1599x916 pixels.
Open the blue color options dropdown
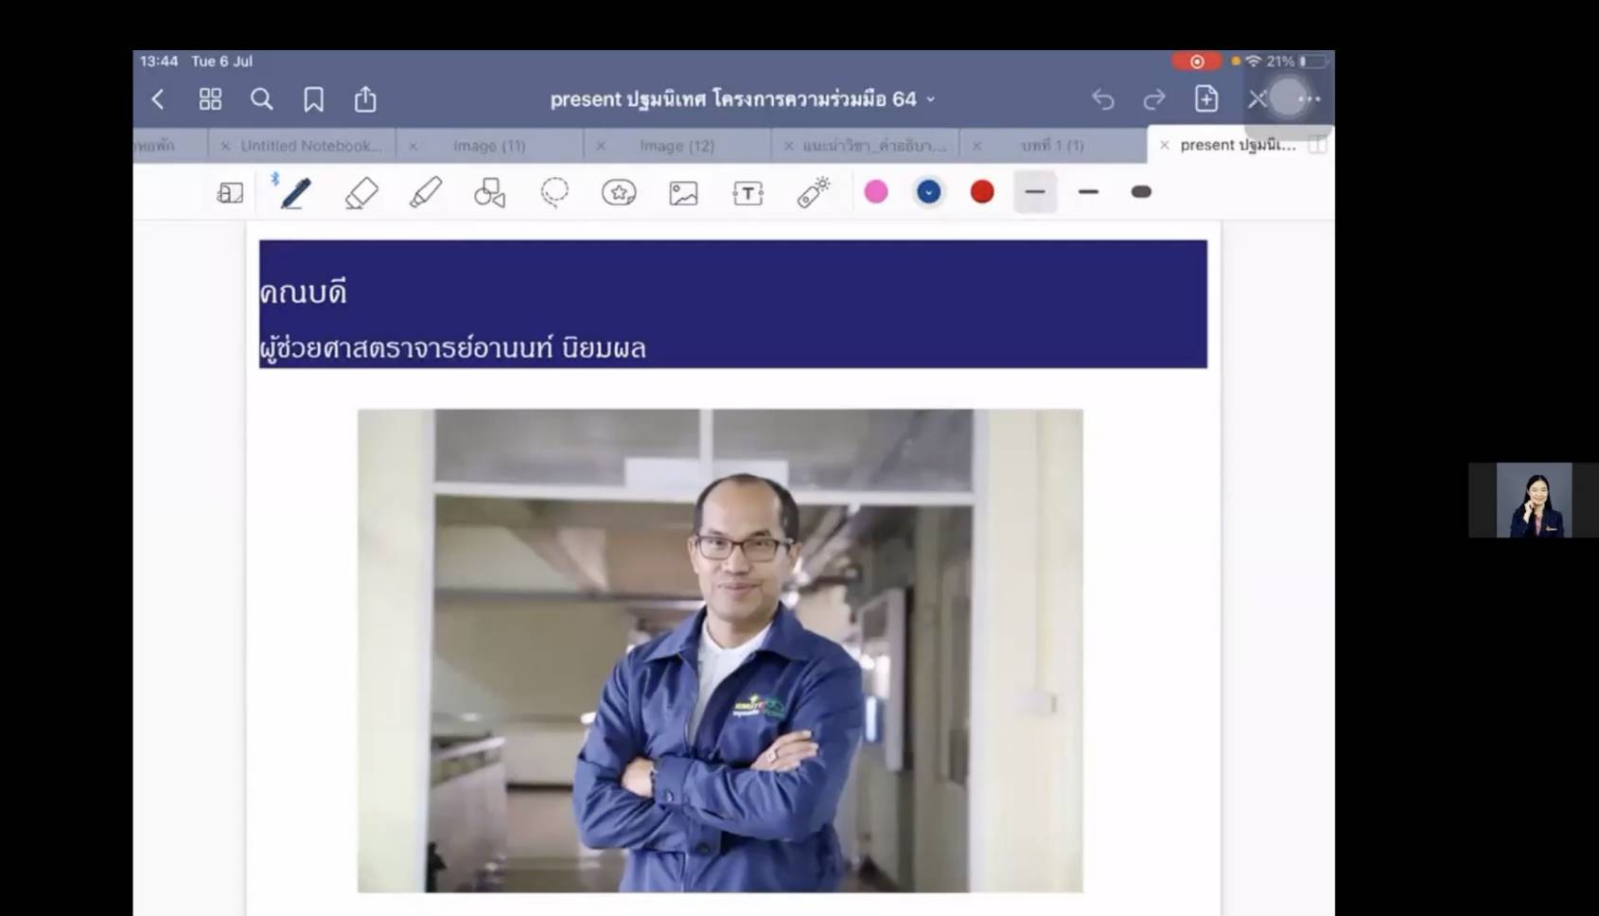pos(929,192)
